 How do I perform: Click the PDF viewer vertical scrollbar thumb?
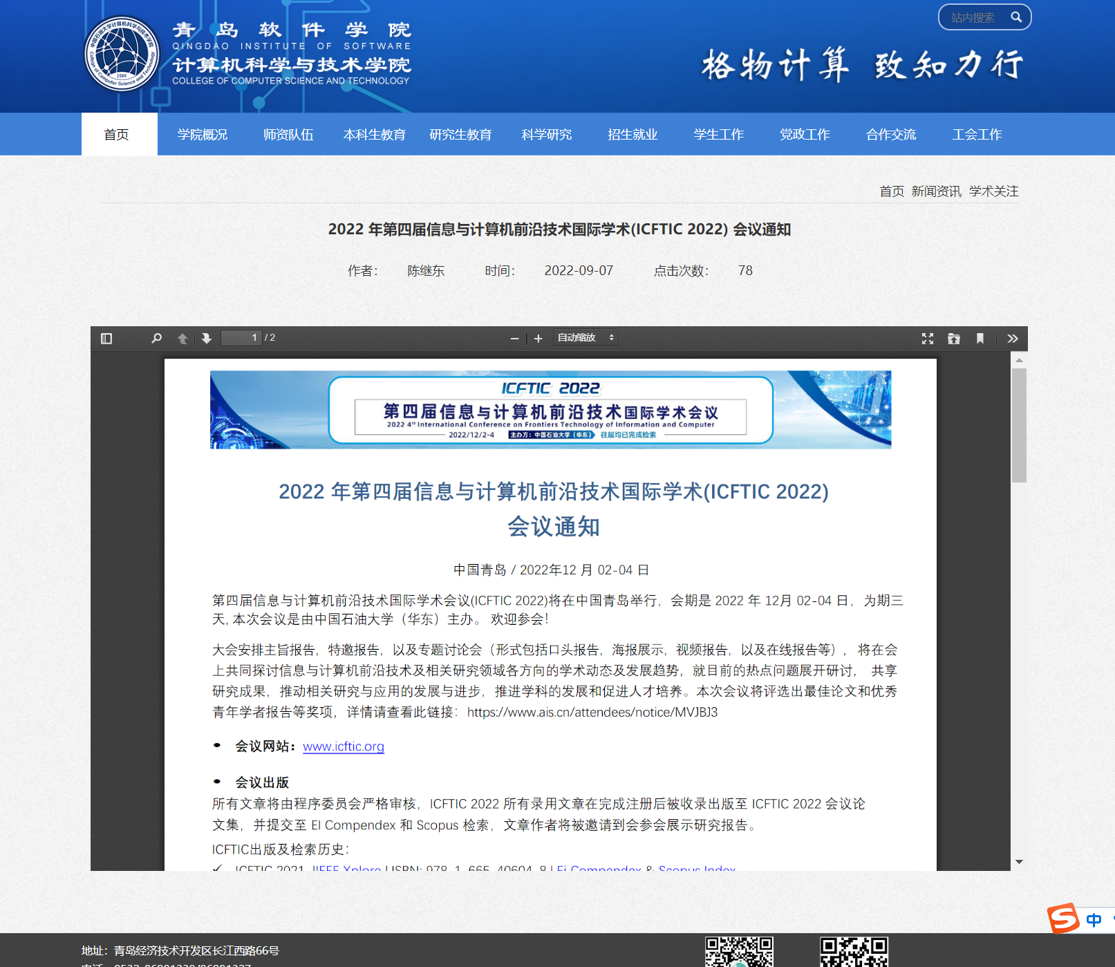click(1019, 425)
